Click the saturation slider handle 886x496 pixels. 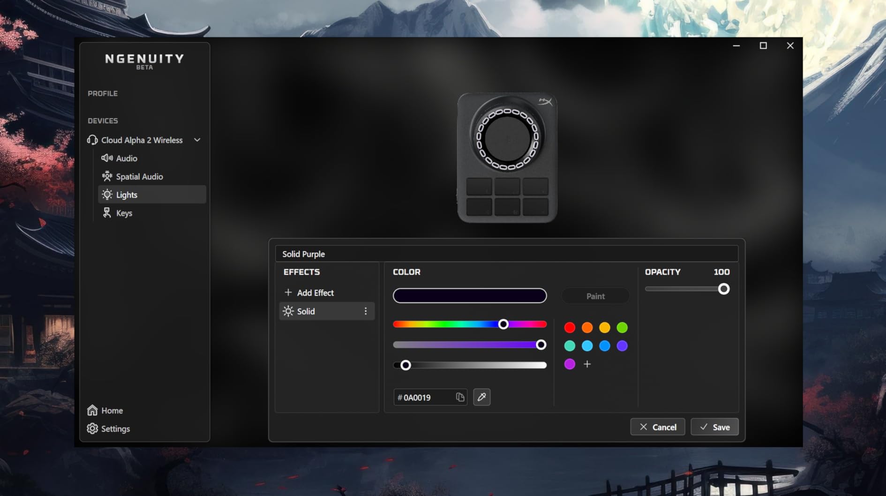541,345
